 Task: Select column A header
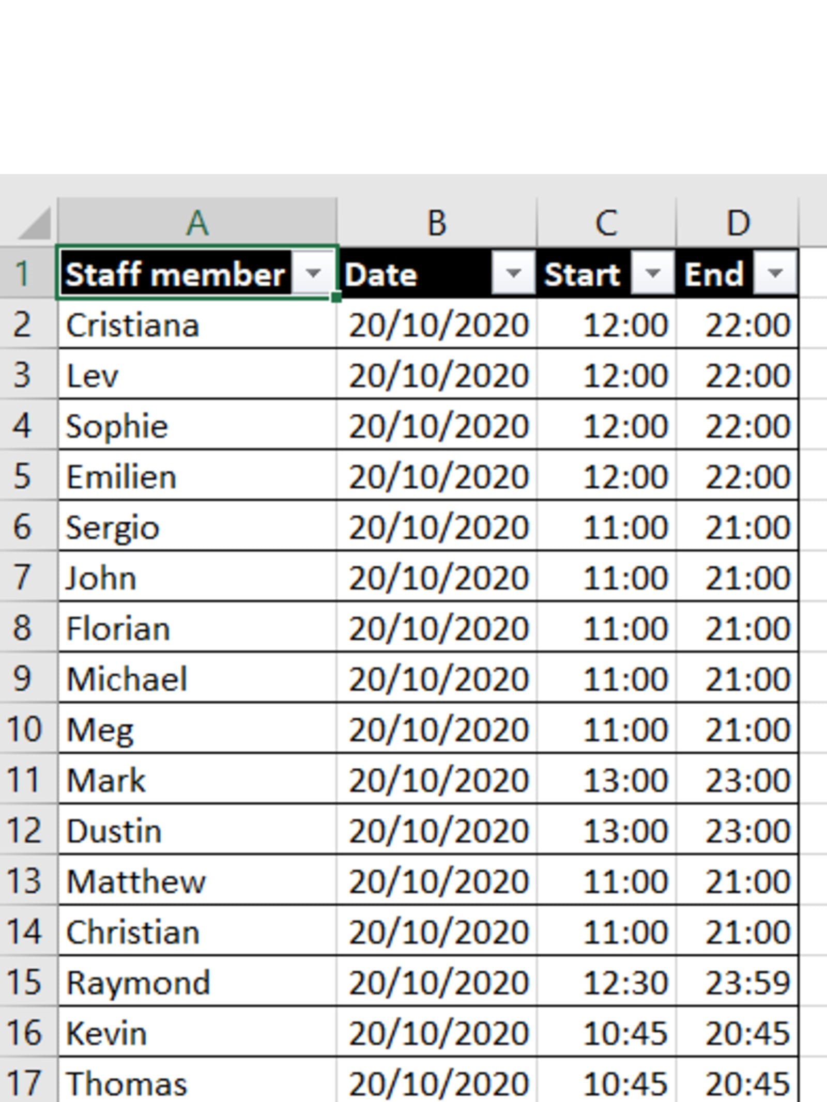pyautogui.click(x=197, y=223)
